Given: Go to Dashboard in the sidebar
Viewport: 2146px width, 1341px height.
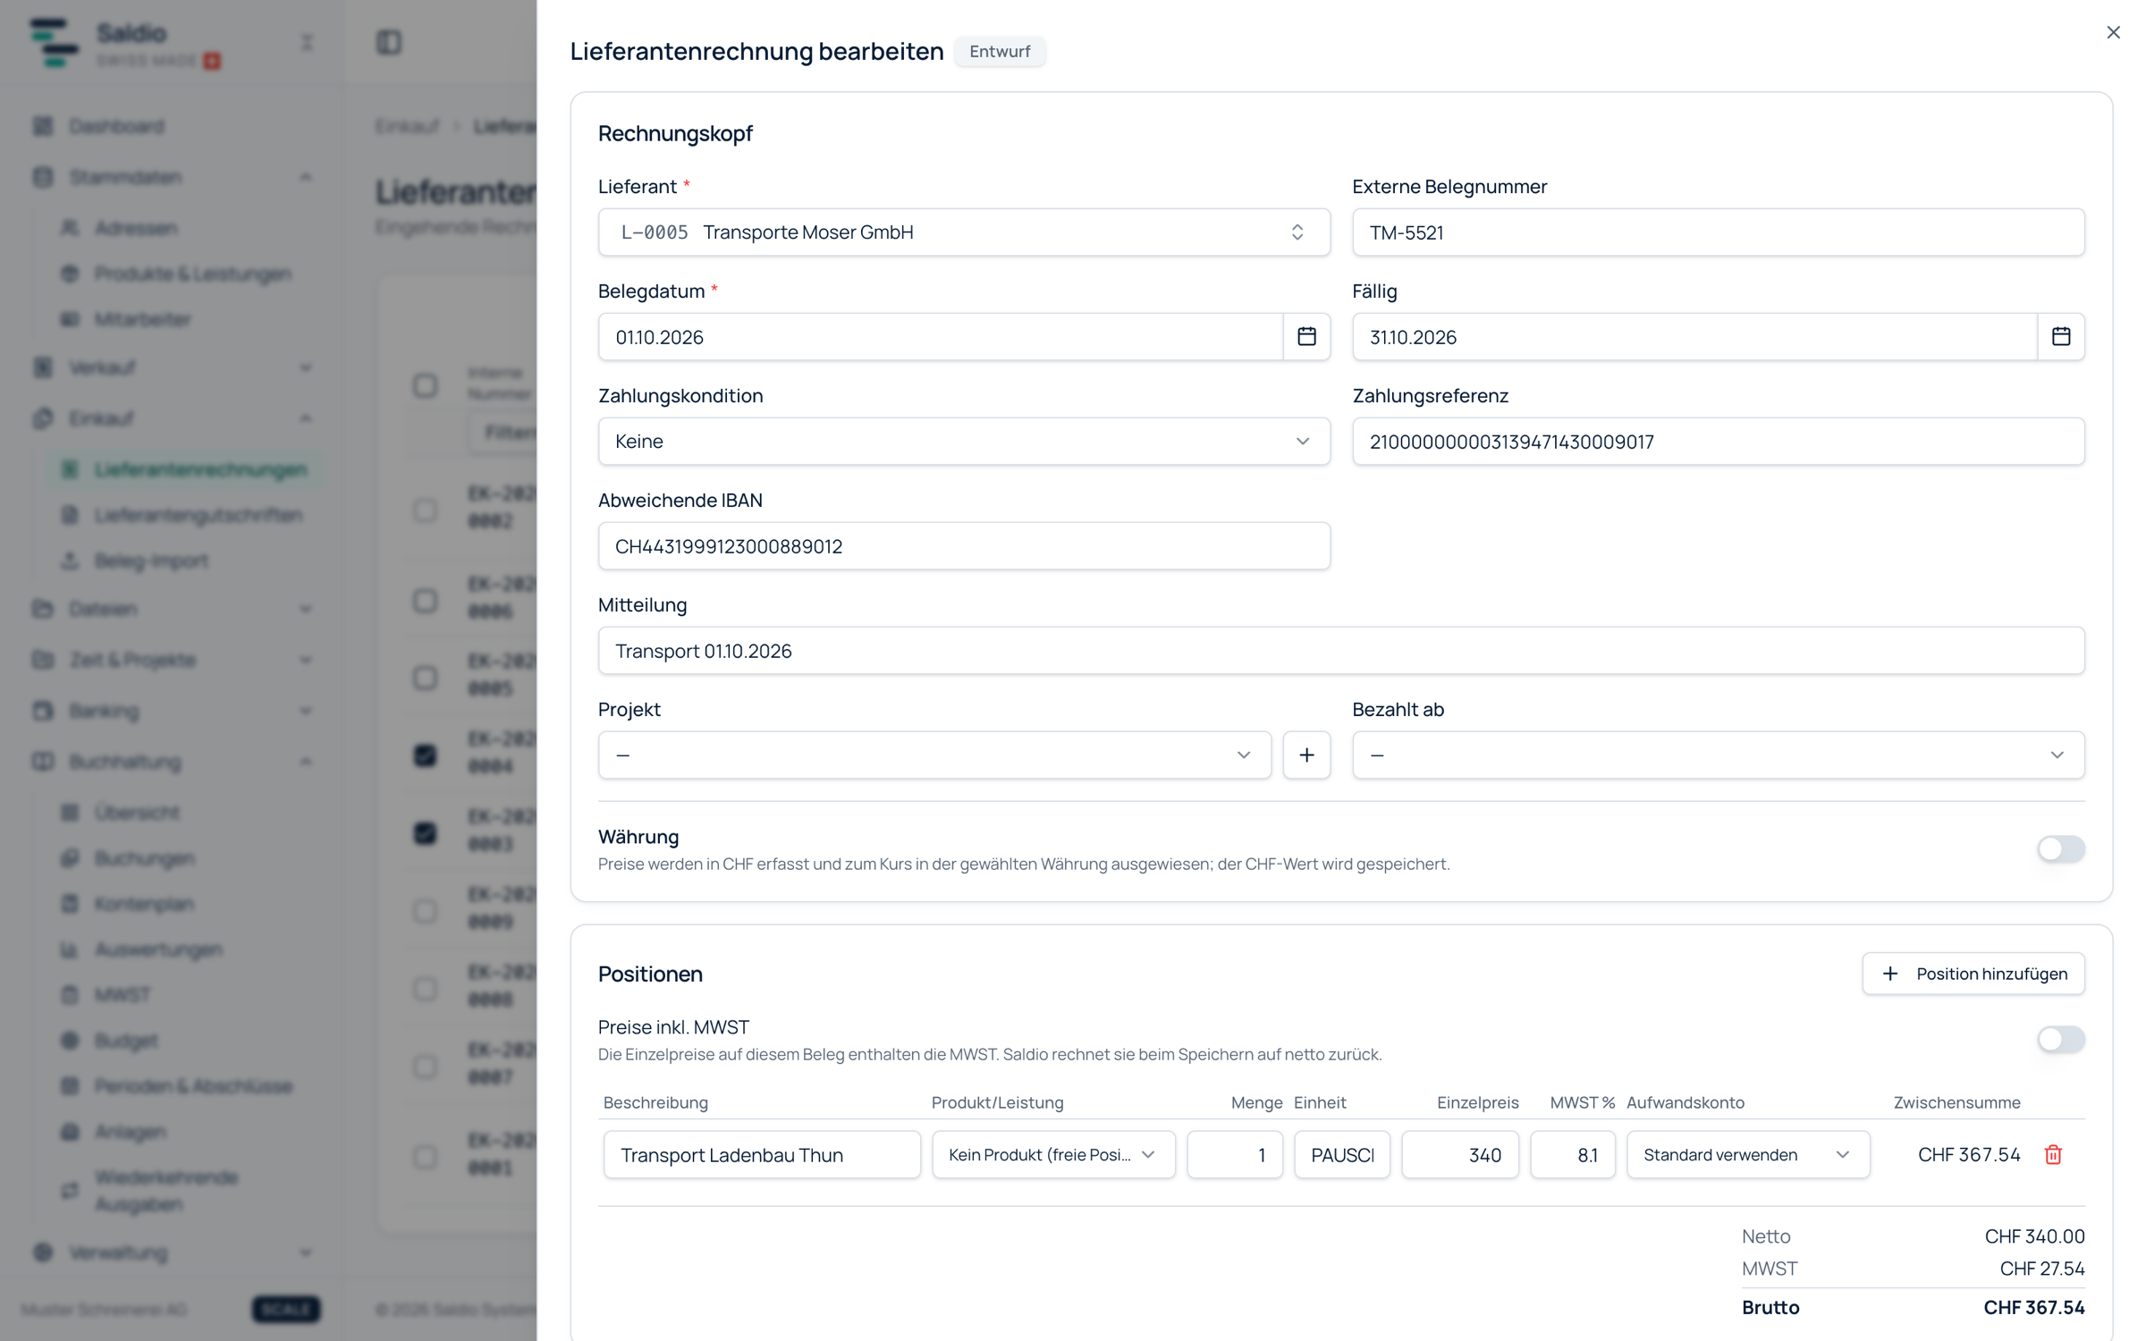Looking at the screenshot, I should pos(116,126).
